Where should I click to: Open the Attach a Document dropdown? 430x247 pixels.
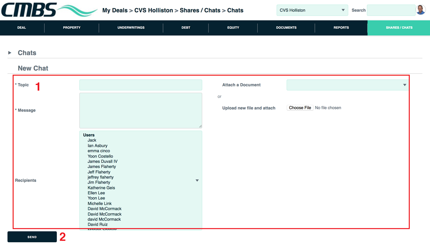(347, 85)
